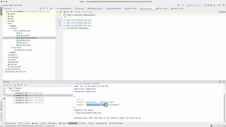Click the build hammer icon in main toolbar
Viewport: 226px width, 127px height.
pos(183,5)
